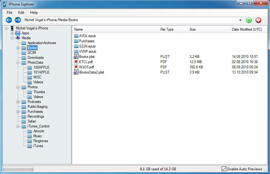
Task: Click the Safari folder icon
Action: [x=24, y=121]
